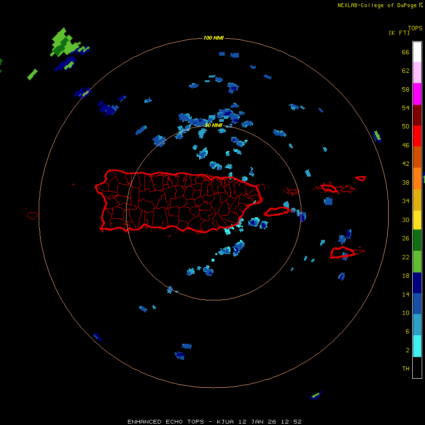Click the navy blue 22 kft swatch
This screenshot has width=425, height=425.
[417, 282]
